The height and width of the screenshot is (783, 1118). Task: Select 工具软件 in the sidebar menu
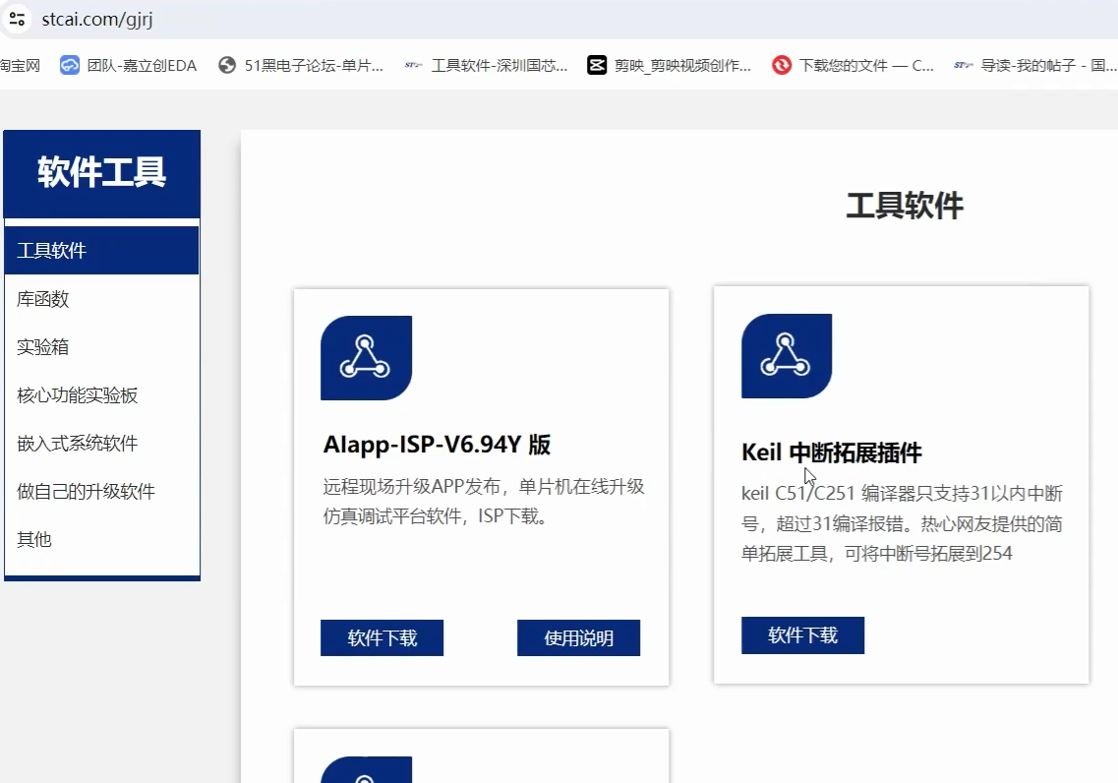(102, 250)
